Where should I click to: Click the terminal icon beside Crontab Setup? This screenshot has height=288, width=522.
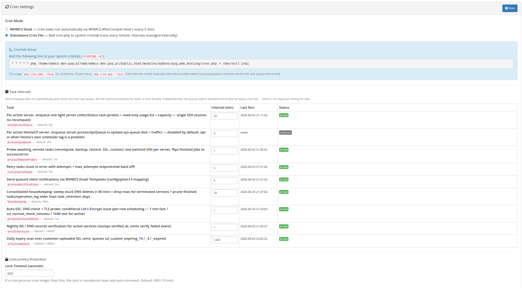pyautogui.click(x=11, y=50)
